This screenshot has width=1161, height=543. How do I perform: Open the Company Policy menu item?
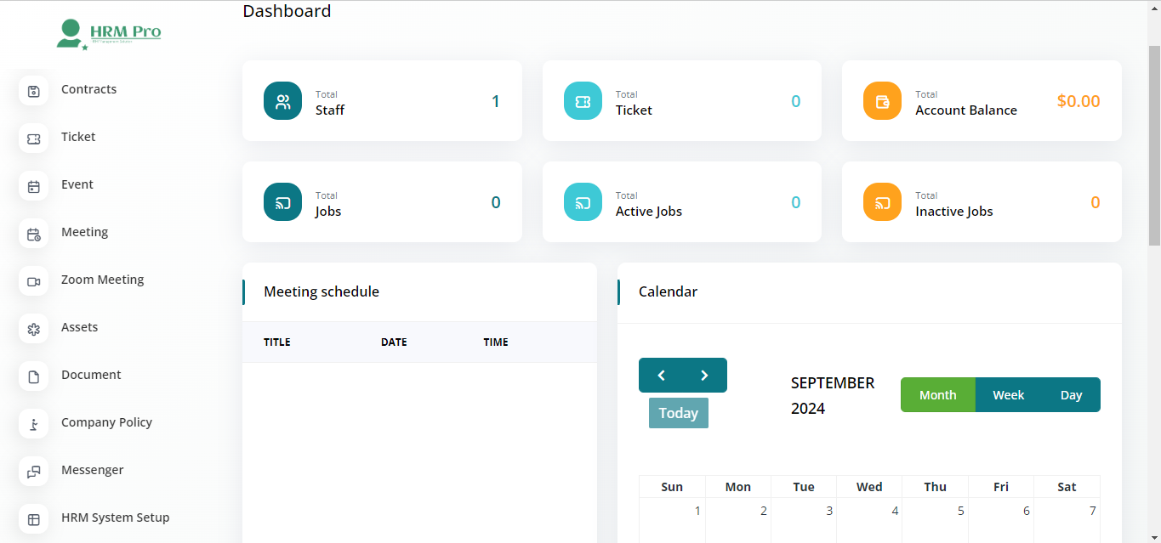tap(106, 422)
